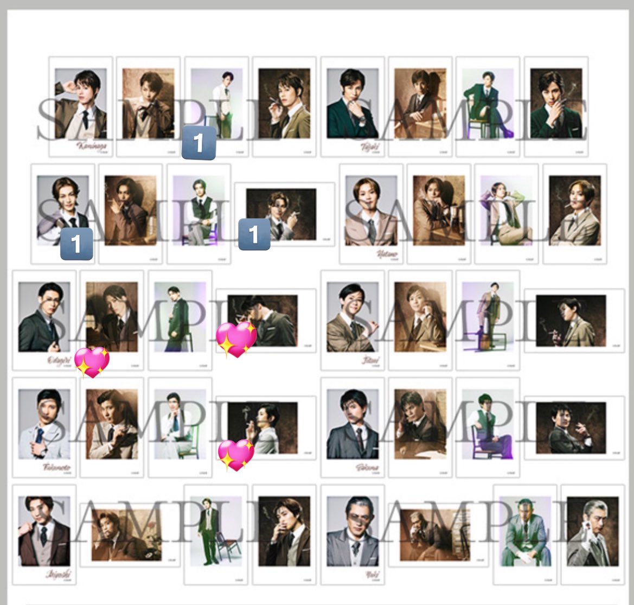Open the card of green-suited man on chair

pyautogui.click(x=488, y=107)
